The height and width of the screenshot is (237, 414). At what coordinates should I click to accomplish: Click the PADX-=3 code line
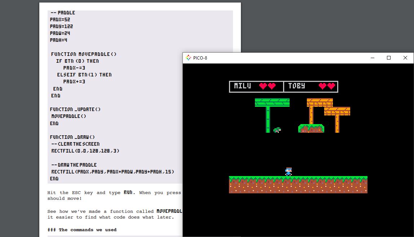pos(74,68)
